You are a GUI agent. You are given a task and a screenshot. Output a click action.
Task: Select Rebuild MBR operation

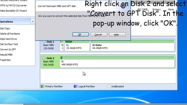6,55
